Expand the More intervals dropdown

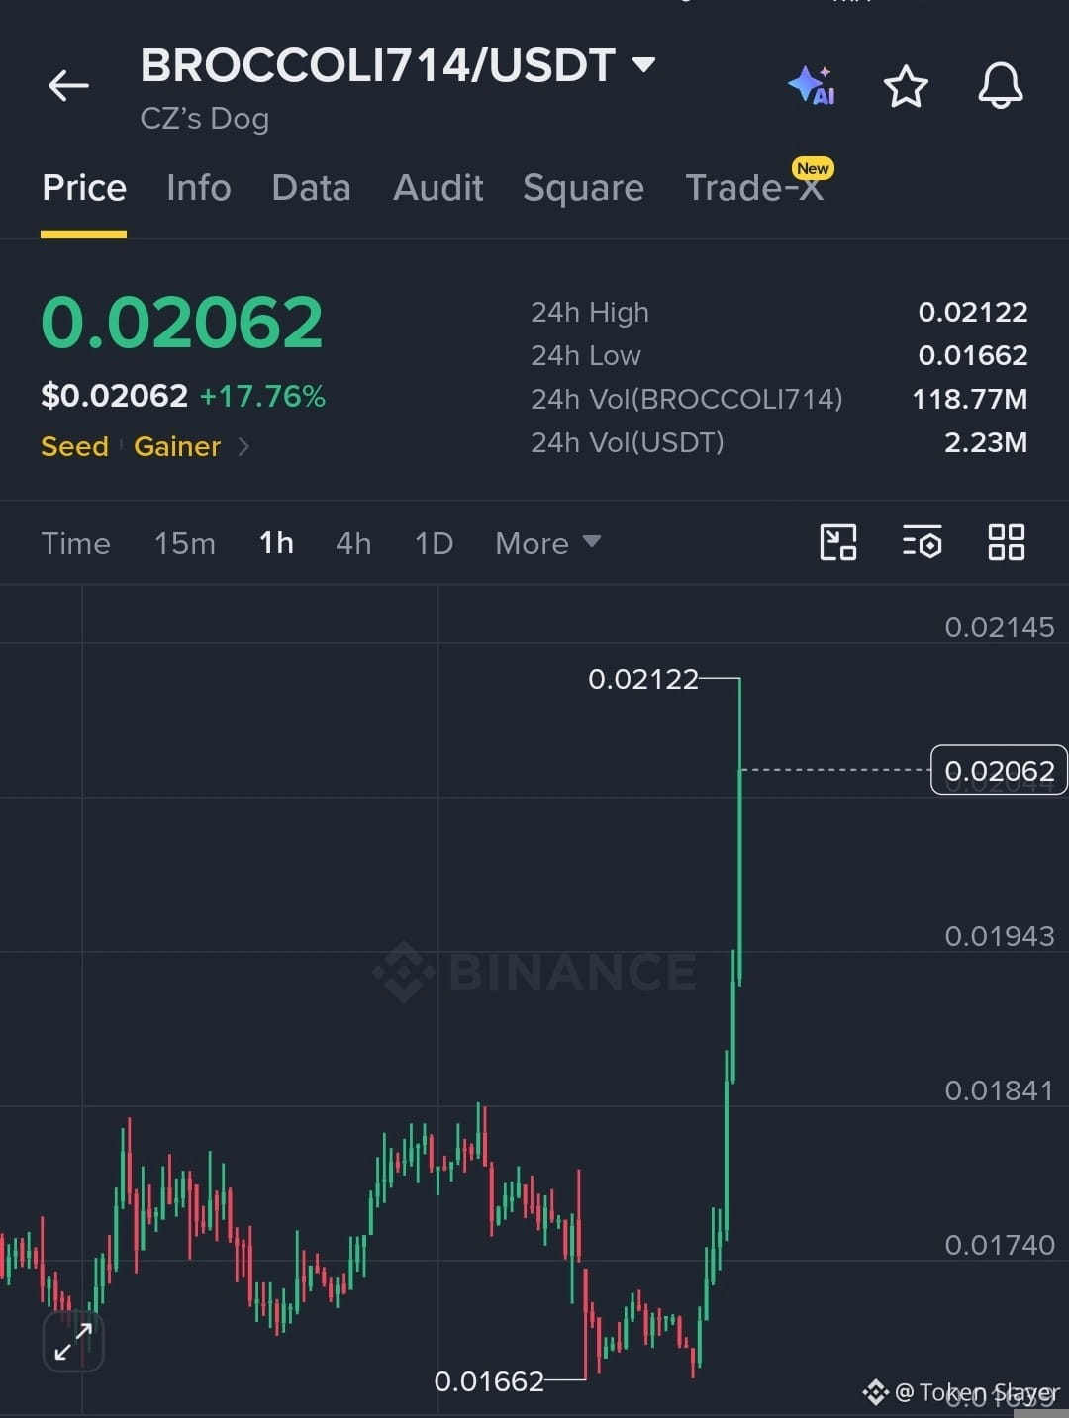pyautogui.click(x=547, y=543)
